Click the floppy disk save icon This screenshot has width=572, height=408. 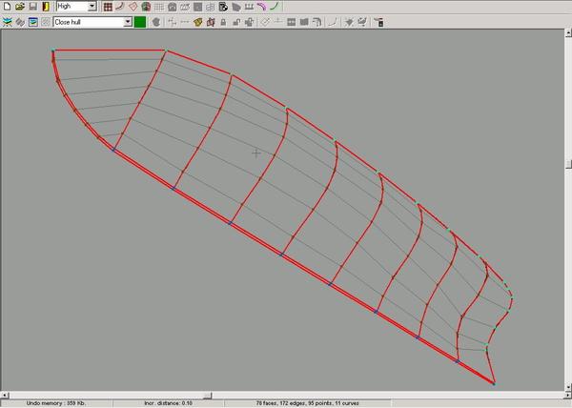click(x=33, y=7)
